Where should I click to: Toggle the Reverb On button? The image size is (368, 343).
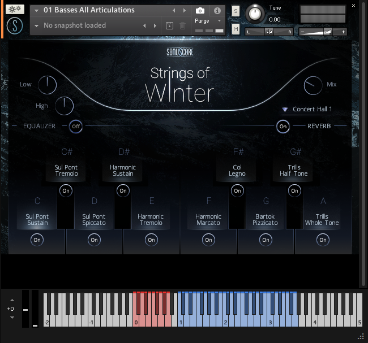pos(283,127)
